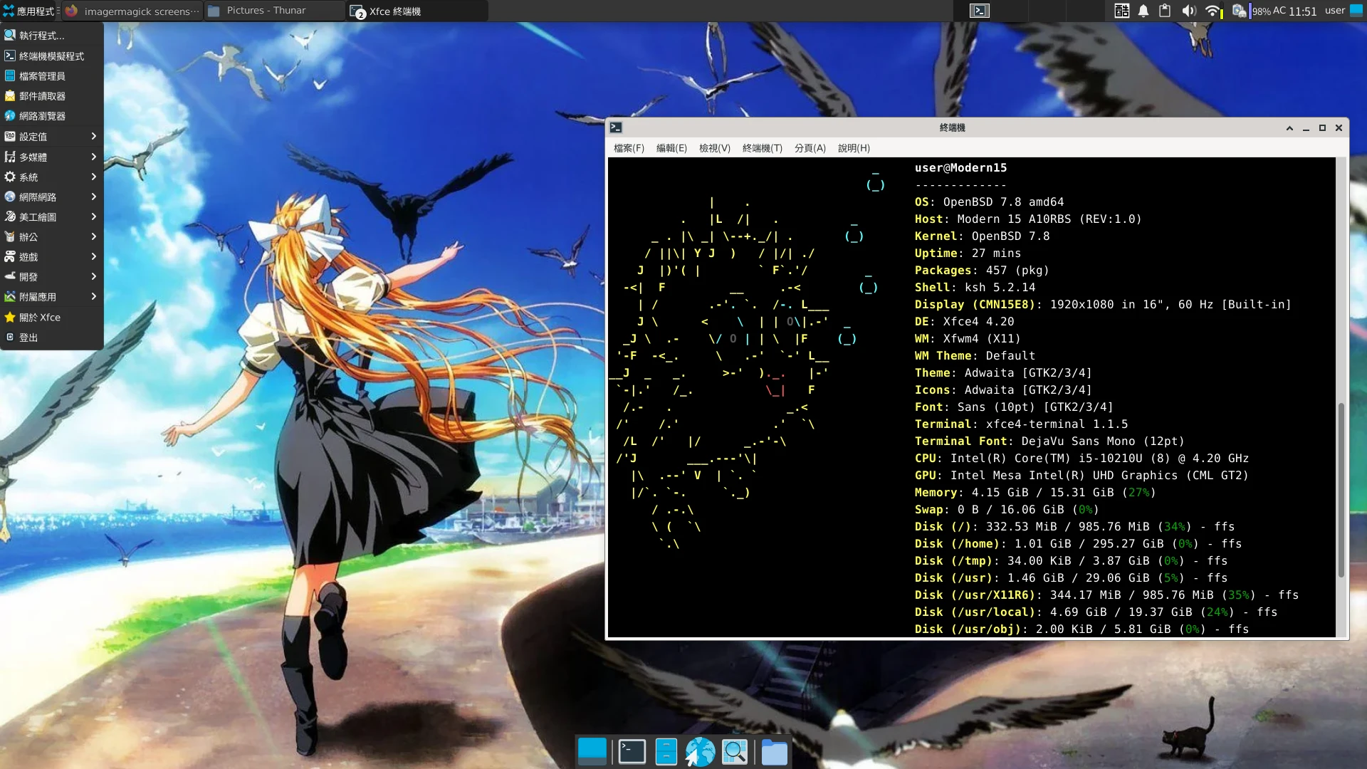Expand the 多媒體 multimedia submenu
1367x769 pixels.
click(x=51, y=157)
